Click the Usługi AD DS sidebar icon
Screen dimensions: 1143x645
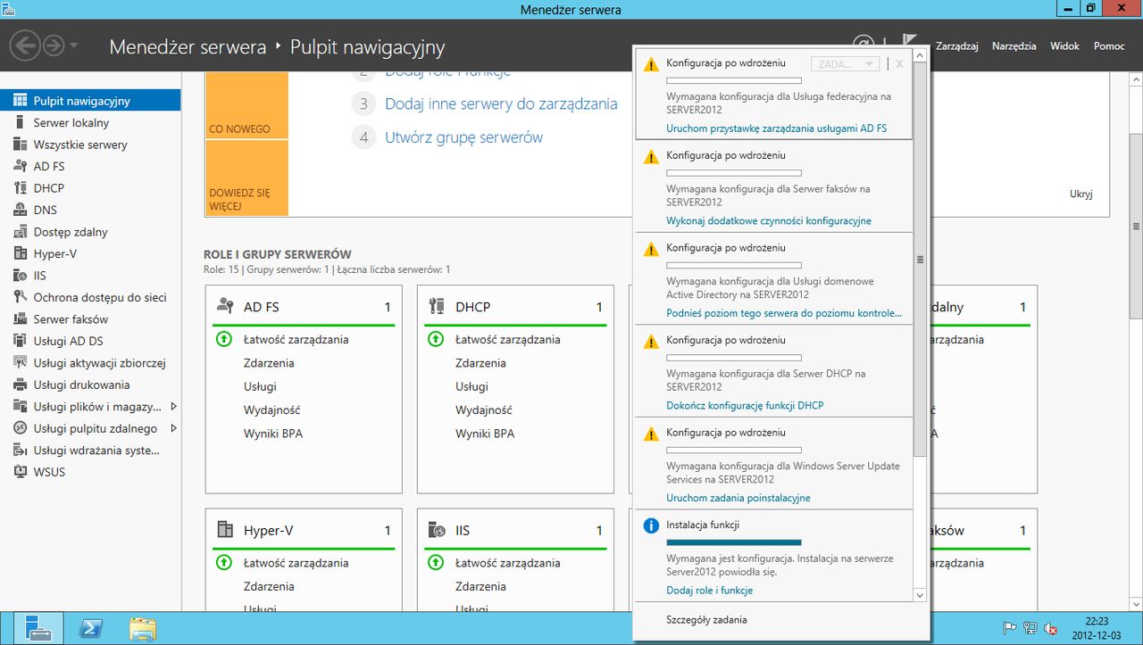[20, 341]
